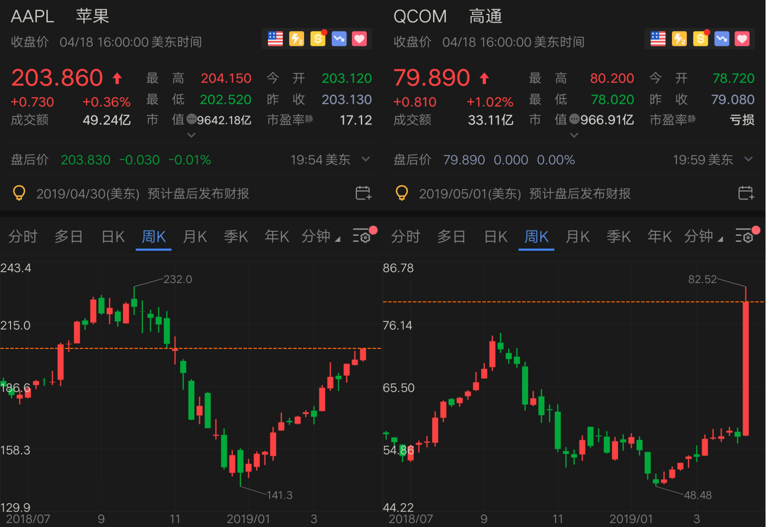
Task: Click AAPL percent change +0.36%
Action: 107,102
